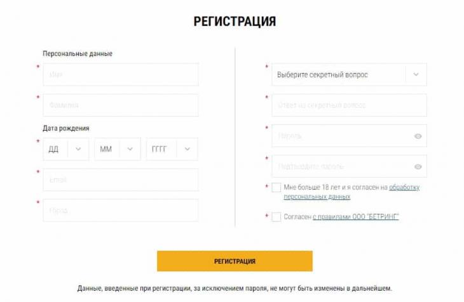Open the ГГГГ year dropdown
Viewport: 464px width, 302px height.
point(172,149)
